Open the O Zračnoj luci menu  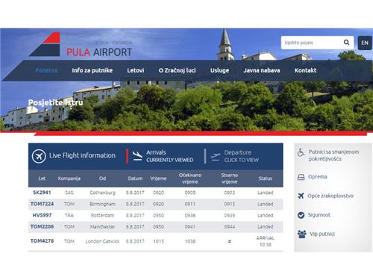178,70
